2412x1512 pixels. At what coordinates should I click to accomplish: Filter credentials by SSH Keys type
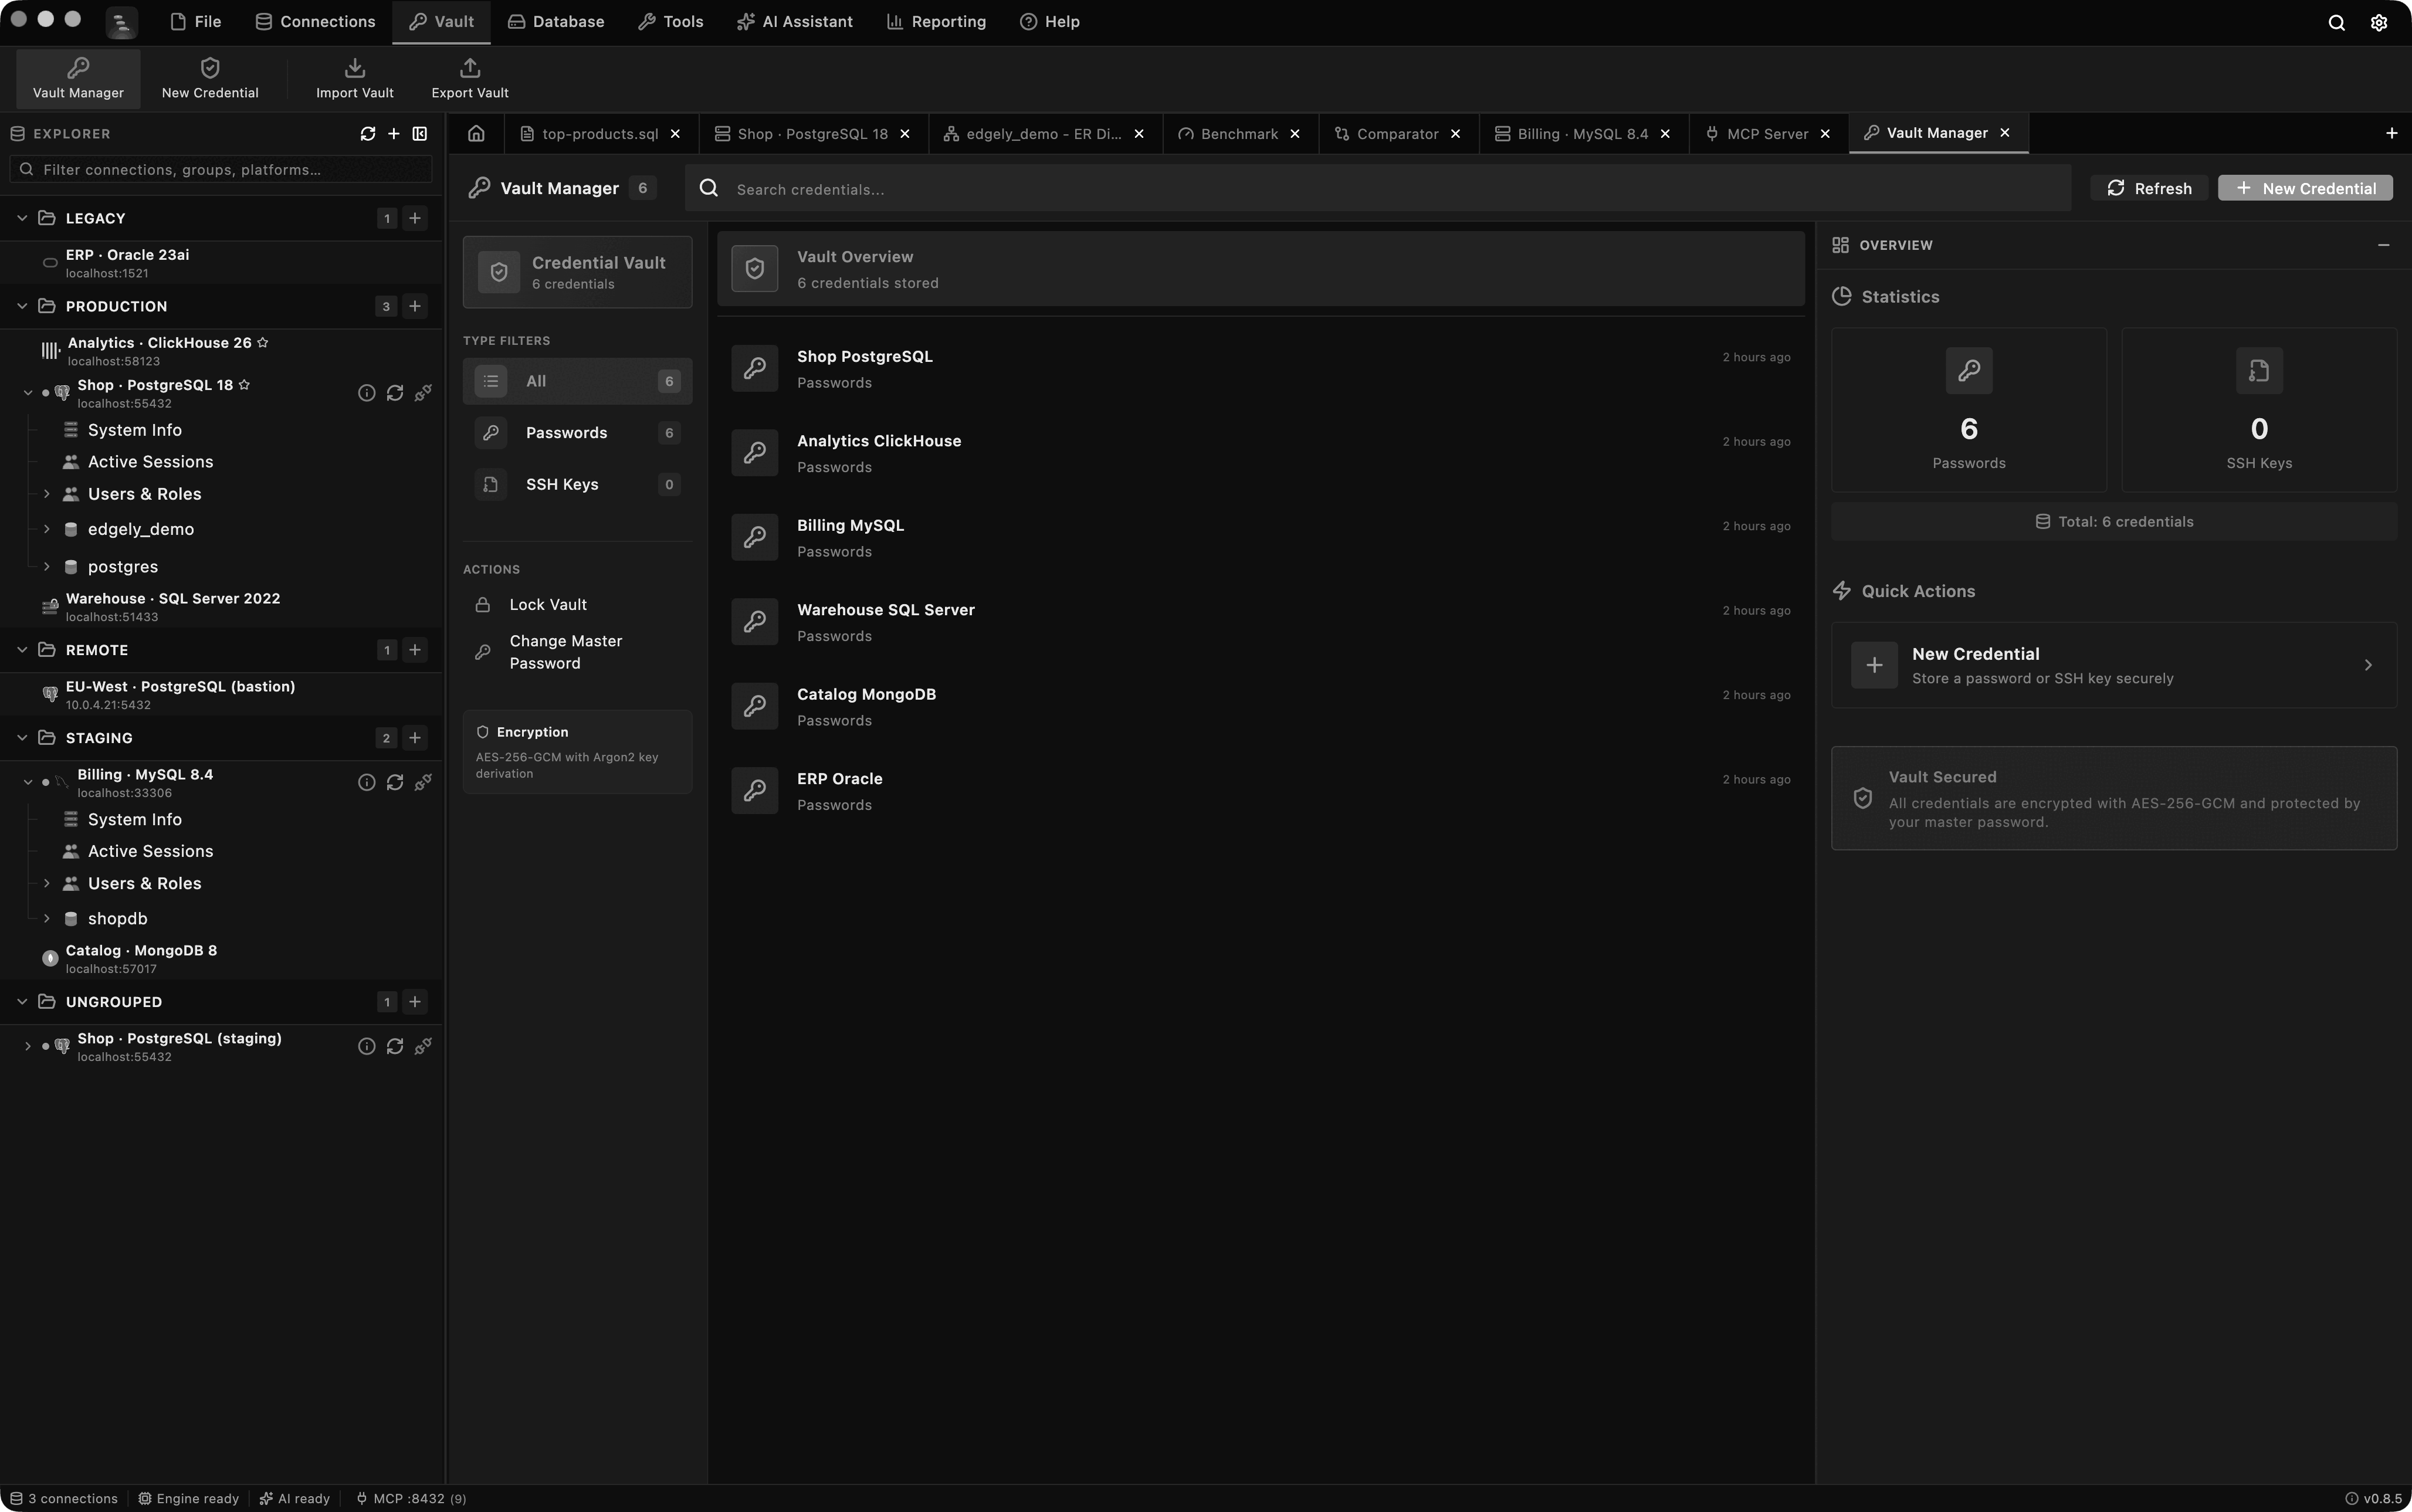click(x=577, y=485)
